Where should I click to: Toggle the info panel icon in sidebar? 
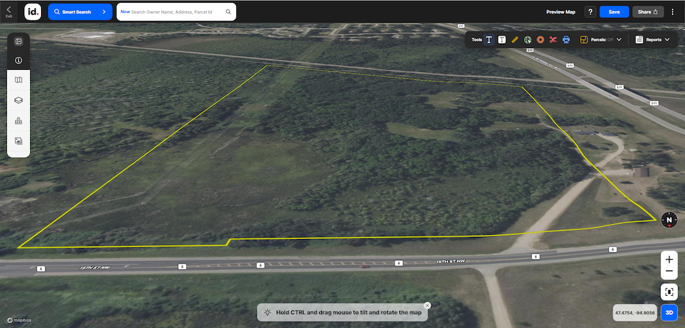[18, 60]
